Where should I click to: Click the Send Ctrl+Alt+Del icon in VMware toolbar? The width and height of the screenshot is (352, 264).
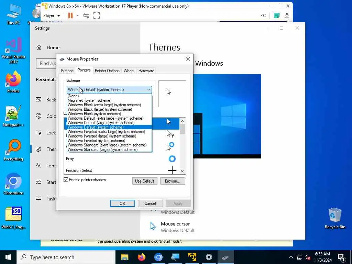coord(86,15)
